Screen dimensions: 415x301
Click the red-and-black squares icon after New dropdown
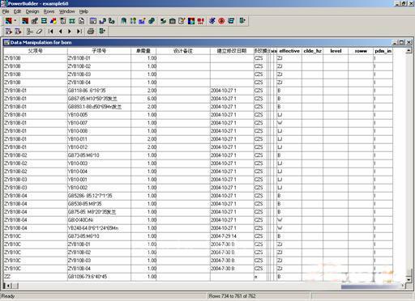pos(25,21)
